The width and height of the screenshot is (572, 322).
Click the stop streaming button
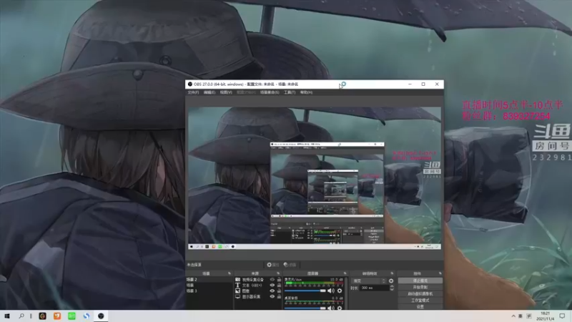pos(420,280)
